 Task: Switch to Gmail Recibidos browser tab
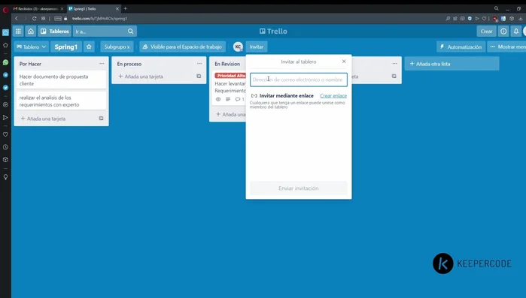(38, 9)
